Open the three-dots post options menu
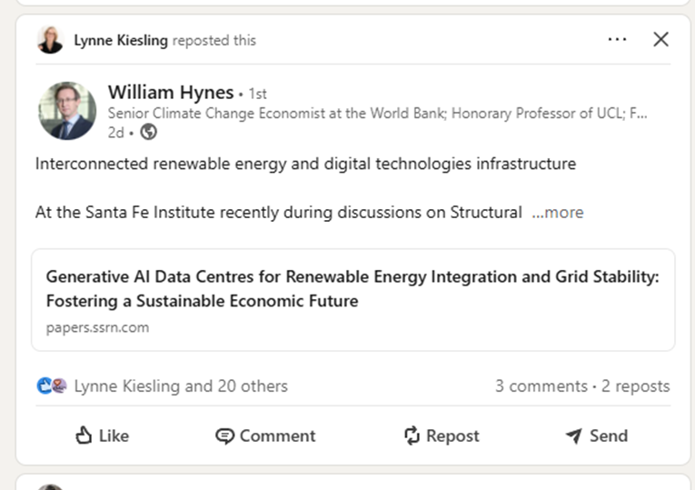 [617, 39]
